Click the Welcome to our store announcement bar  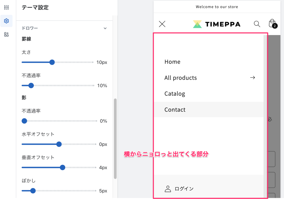point(217,7)
